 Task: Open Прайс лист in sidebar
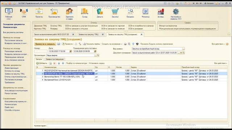9,107
